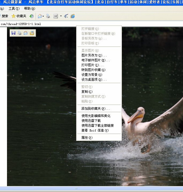Expand the Mail button dropdown arrow

pos(43,16)
